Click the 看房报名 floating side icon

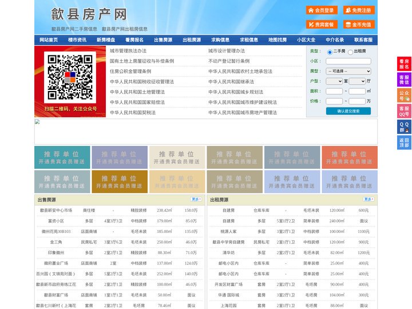click(404, 64)
